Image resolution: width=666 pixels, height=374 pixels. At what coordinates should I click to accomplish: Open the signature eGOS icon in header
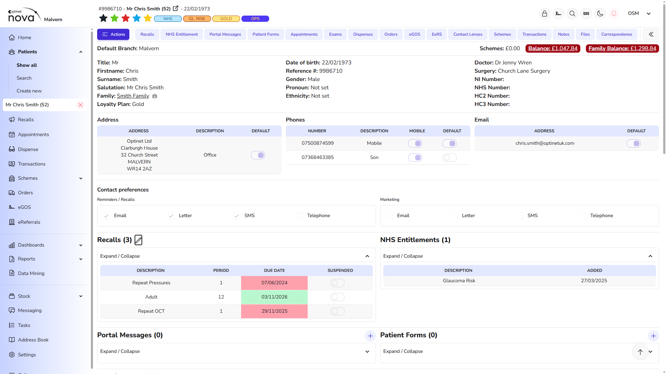pos(558,14)
